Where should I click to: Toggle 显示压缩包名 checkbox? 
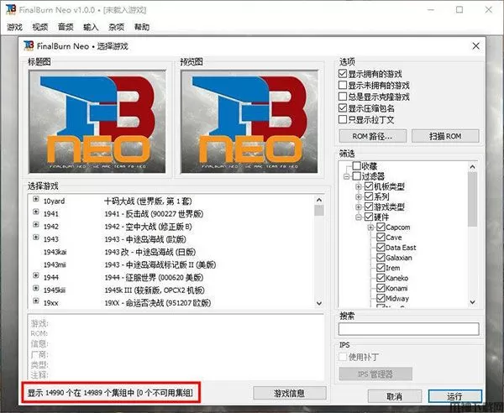tap(343, 108)
